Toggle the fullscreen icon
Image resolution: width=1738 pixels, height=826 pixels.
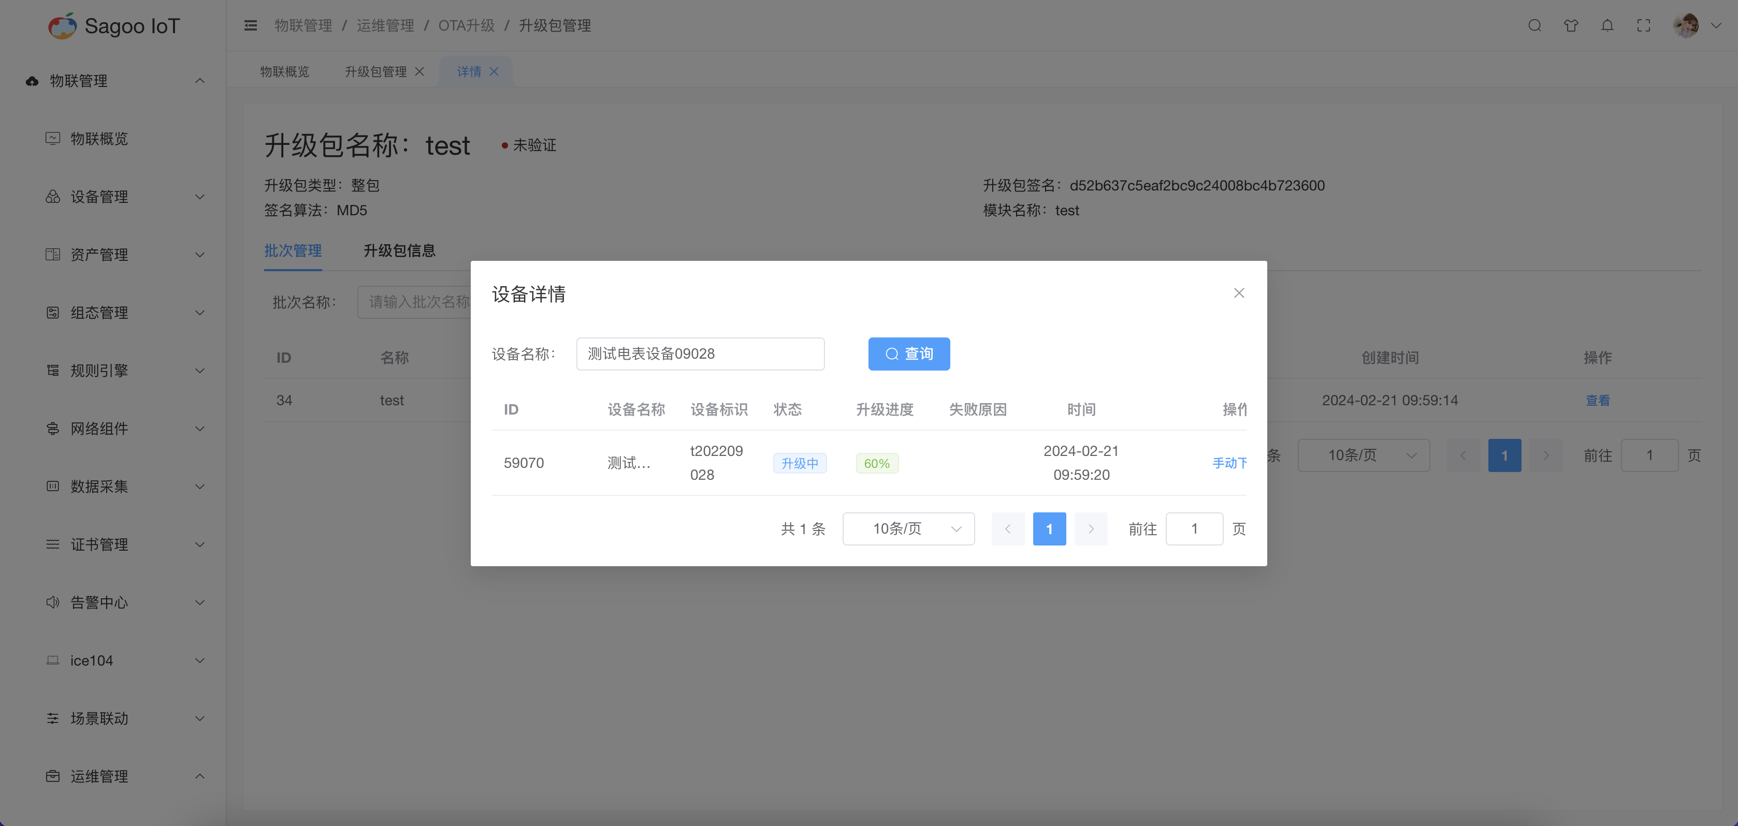point(1644,26)
